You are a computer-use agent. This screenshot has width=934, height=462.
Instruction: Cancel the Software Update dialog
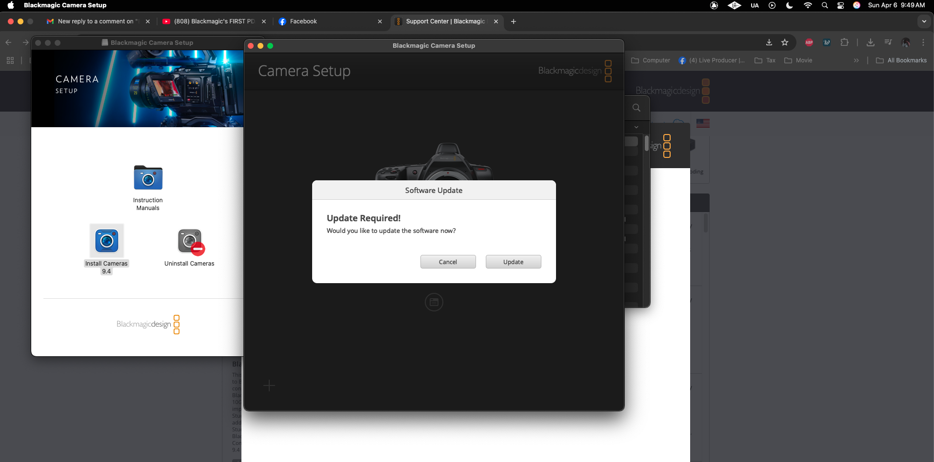click(448, 262)
